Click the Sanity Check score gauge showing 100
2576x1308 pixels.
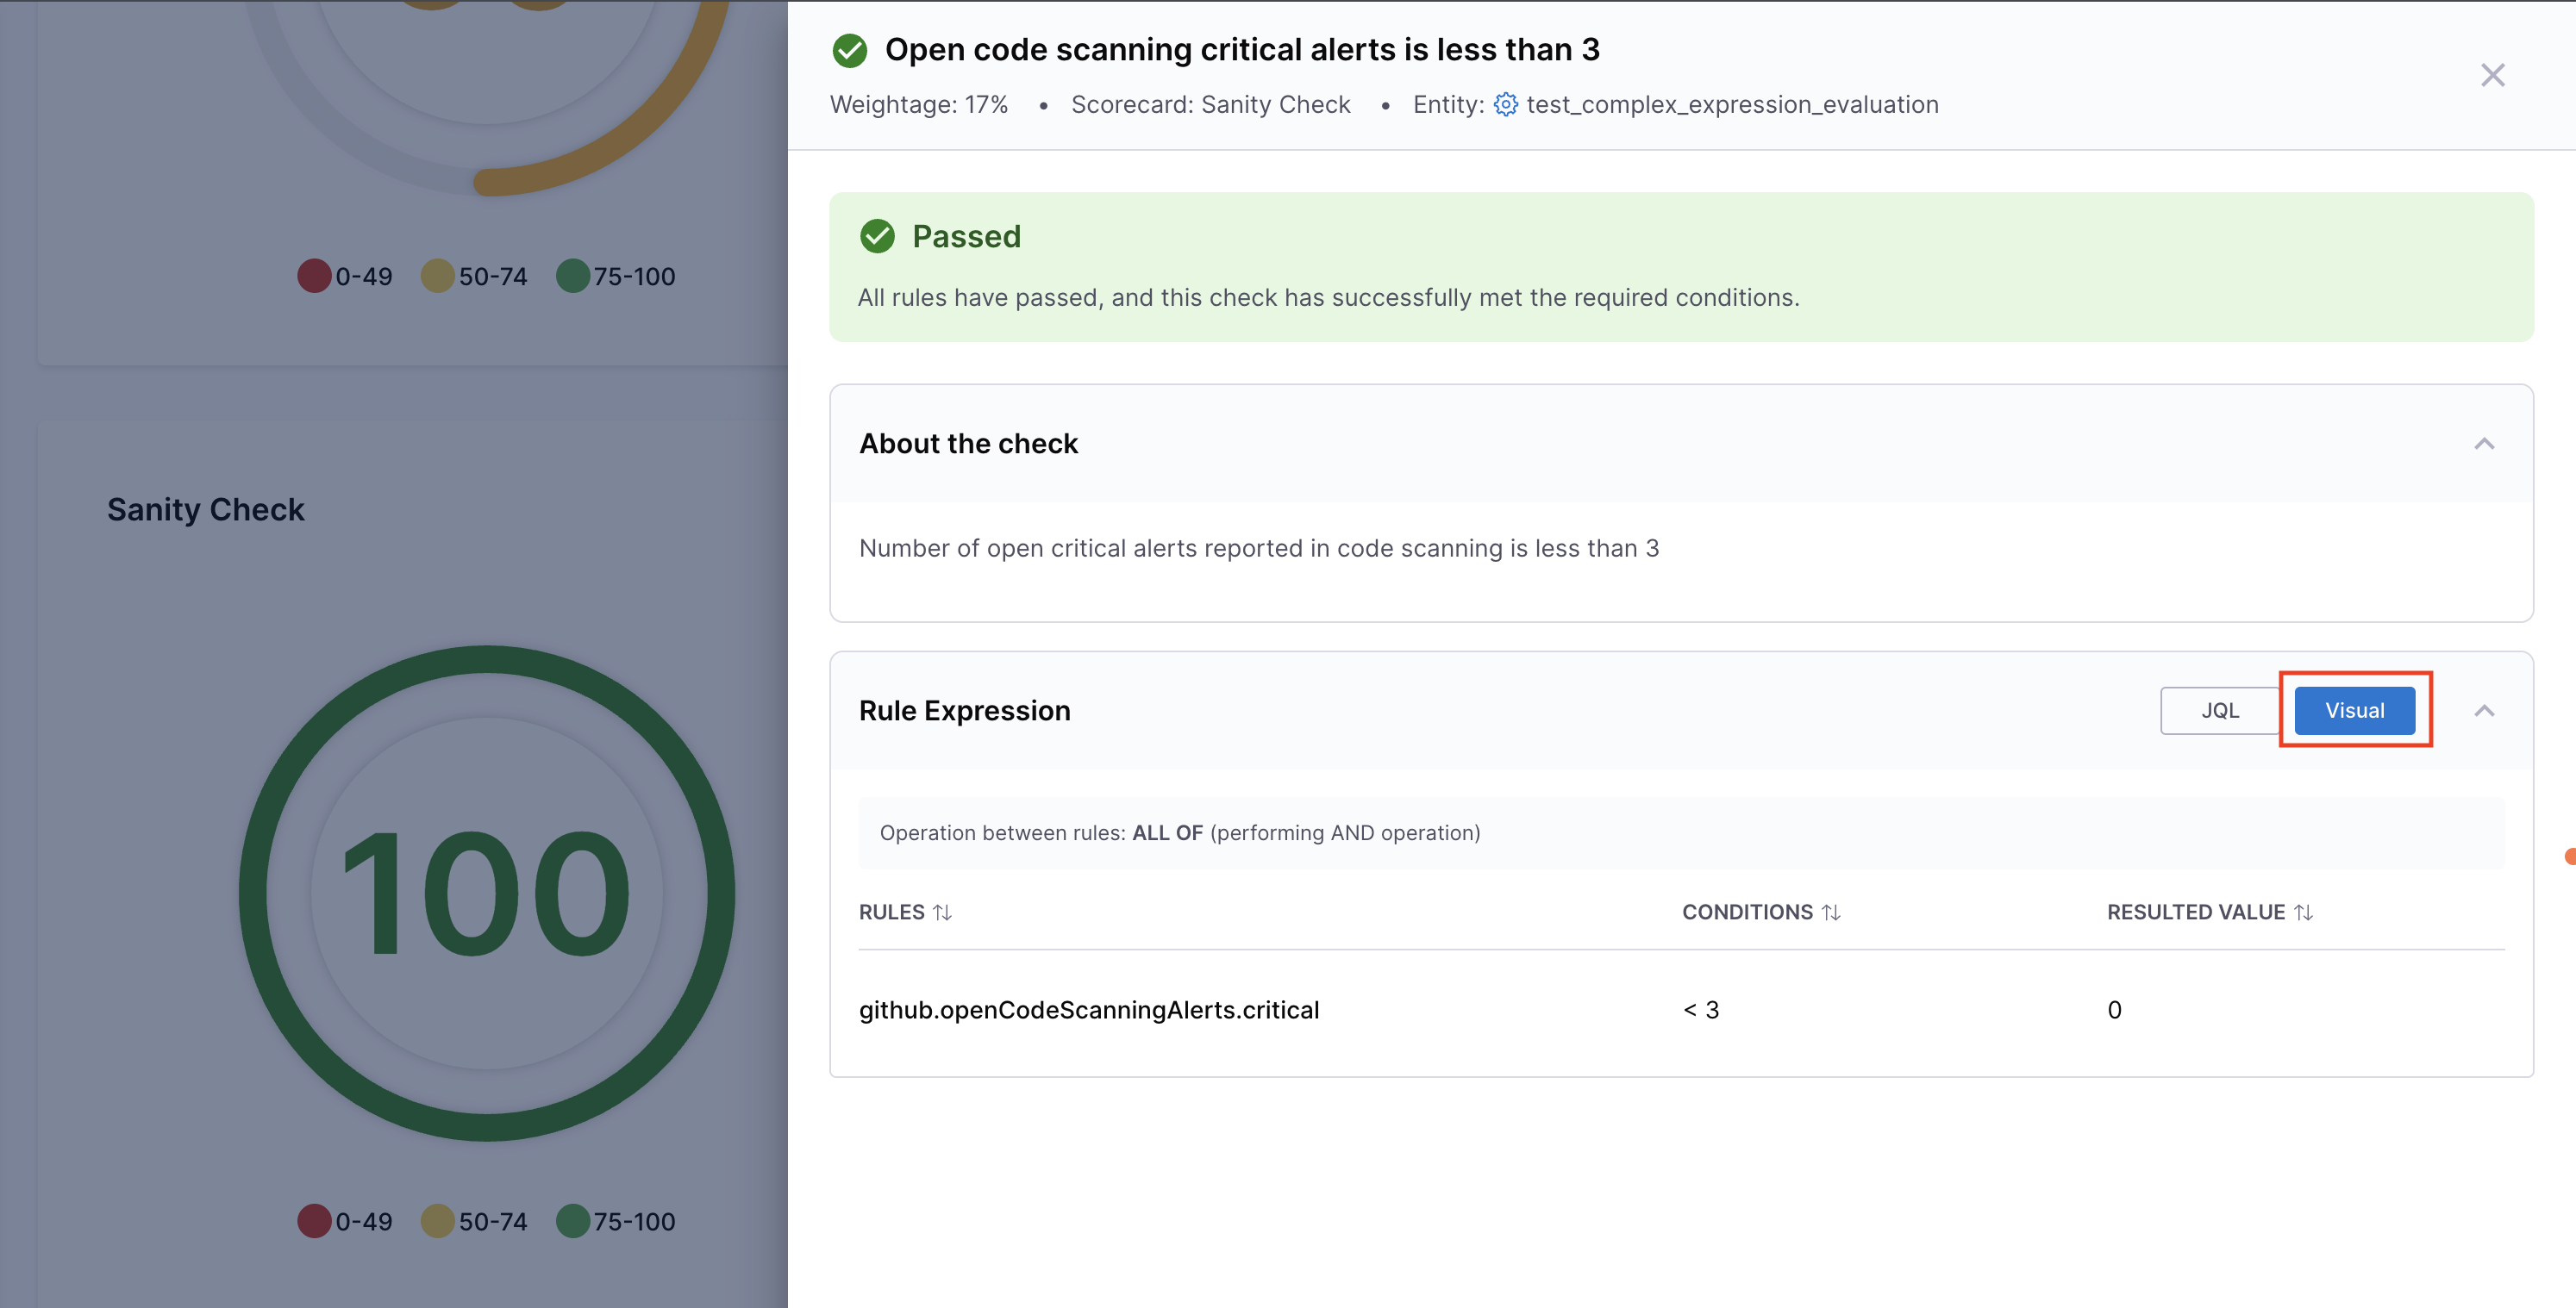[487, 893]
